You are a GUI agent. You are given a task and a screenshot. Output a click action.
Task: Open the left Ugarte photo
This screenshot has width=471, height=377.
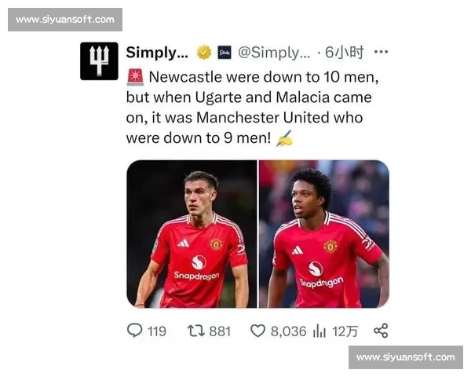(192, 234)
